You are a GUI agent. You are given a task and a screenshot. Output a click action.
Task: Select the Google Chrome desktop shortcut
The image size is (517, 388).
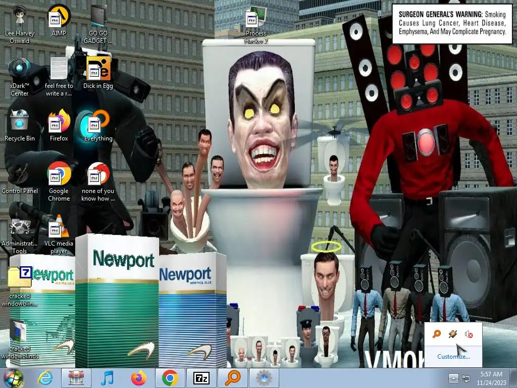pyautogui.click(x=59, y=182)
